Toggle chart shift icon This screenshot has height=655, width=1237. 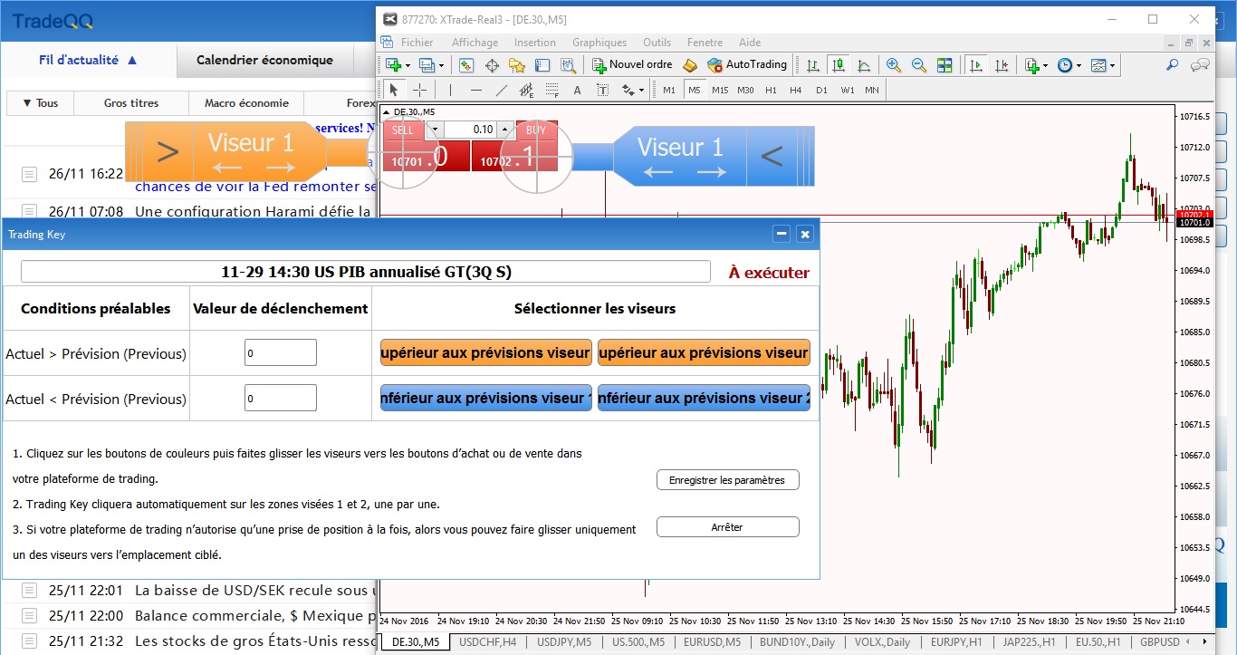[1002, 65]
